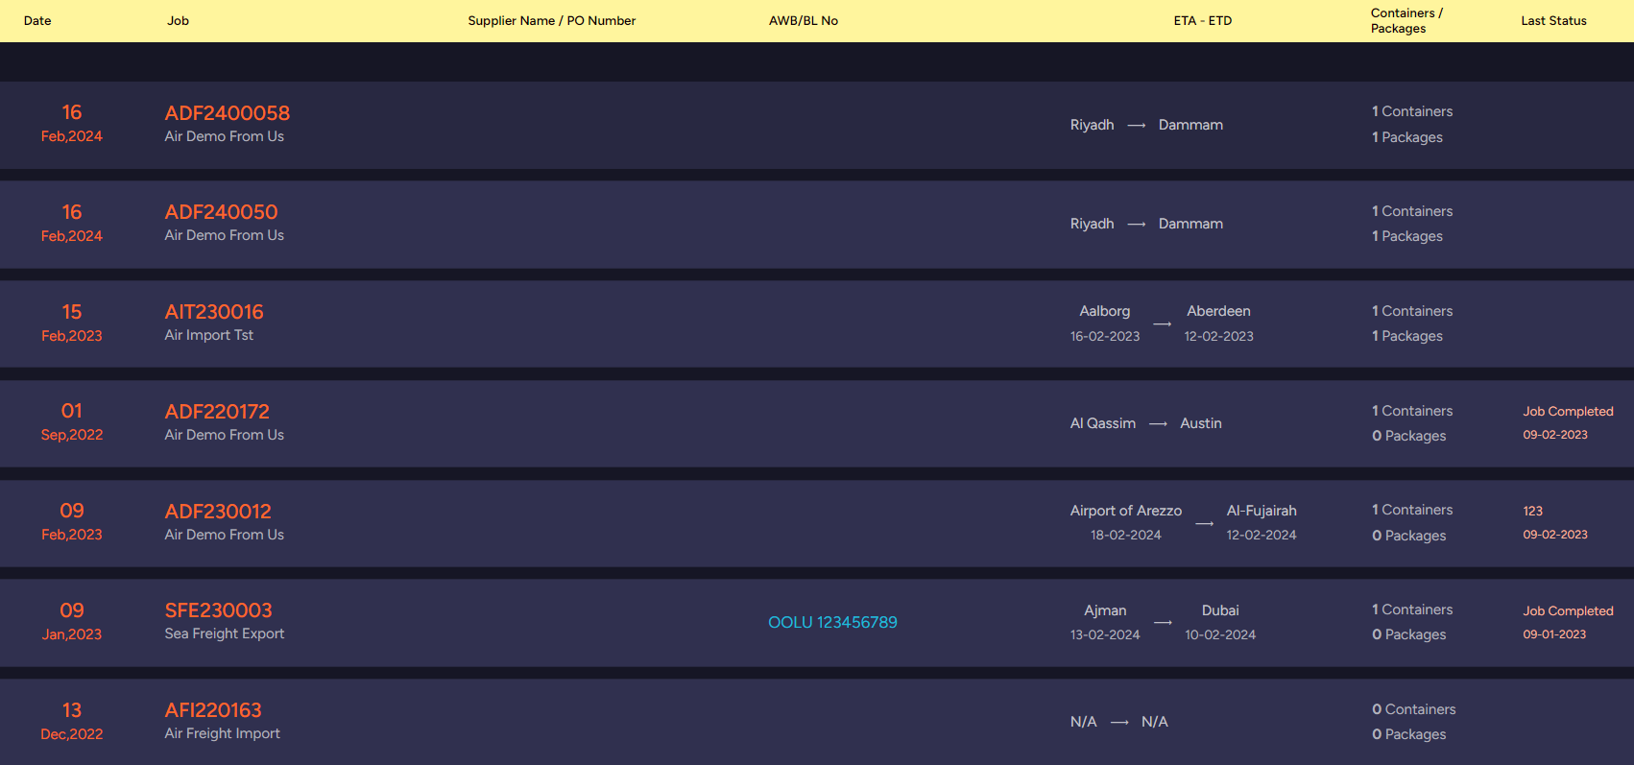Click Al-Fujairah destination text
Viewport: 1634px width, 765px height.
(1262, 511)
